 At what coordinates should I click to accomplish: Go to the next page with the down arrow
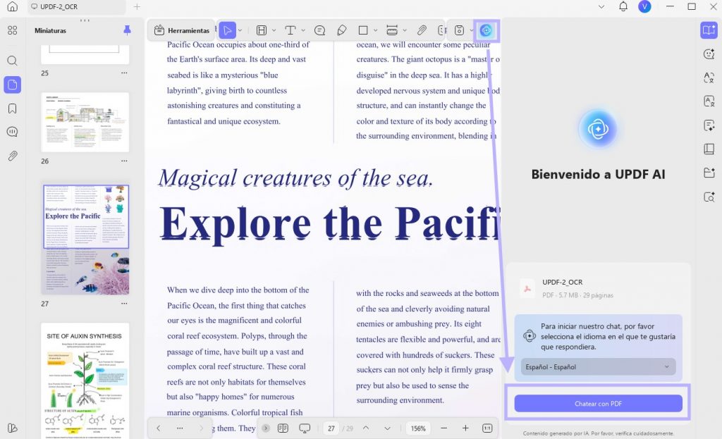[387, 428]
